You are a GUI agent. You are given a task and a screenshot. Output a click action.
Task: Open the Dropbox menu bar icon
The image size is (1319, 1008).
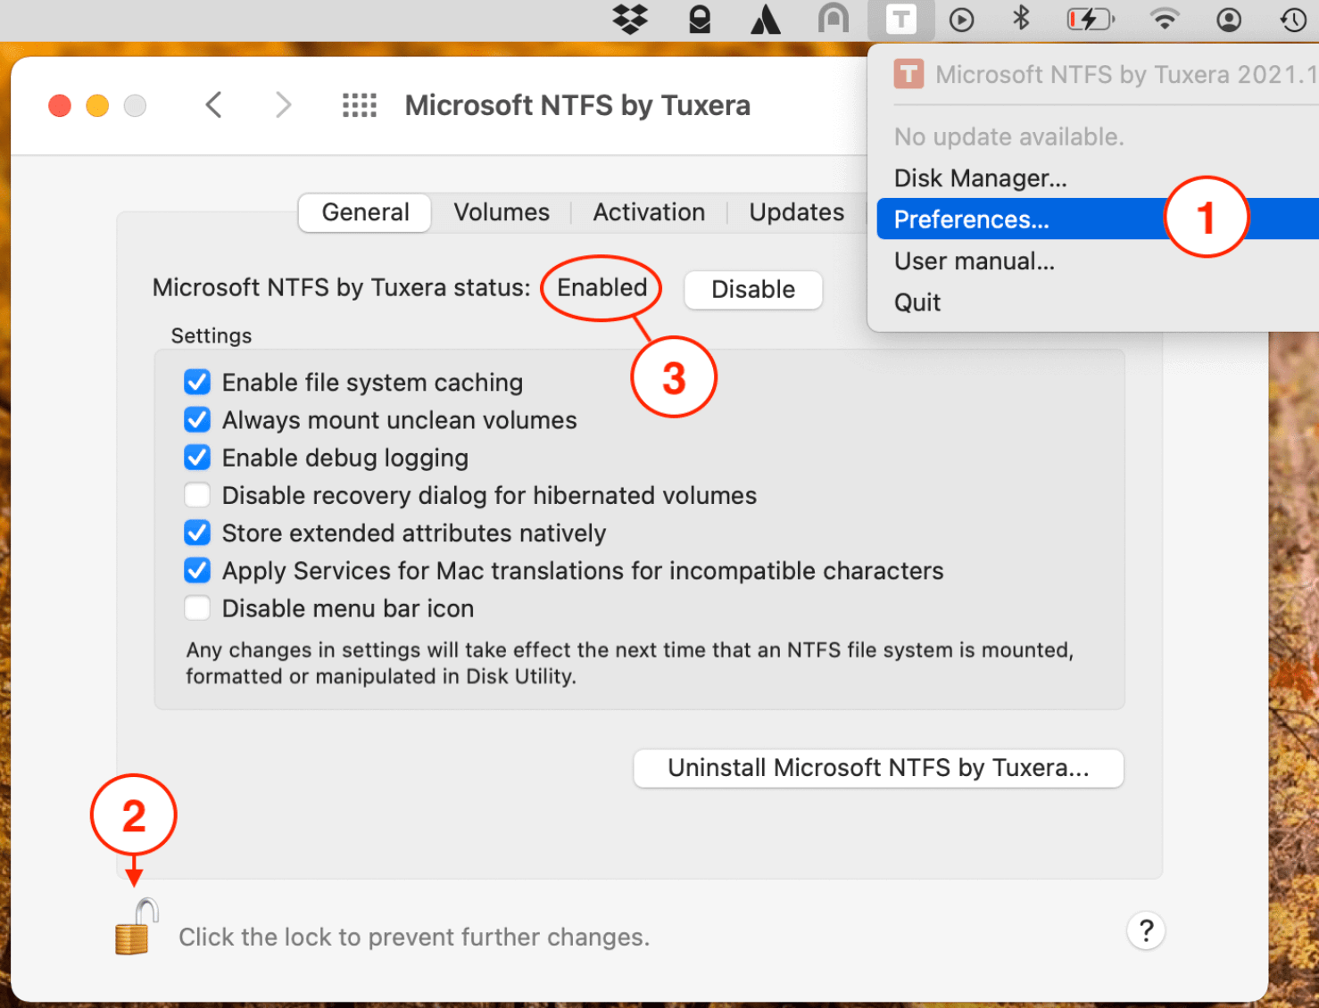pyautogui.click(x=630, y=20)
